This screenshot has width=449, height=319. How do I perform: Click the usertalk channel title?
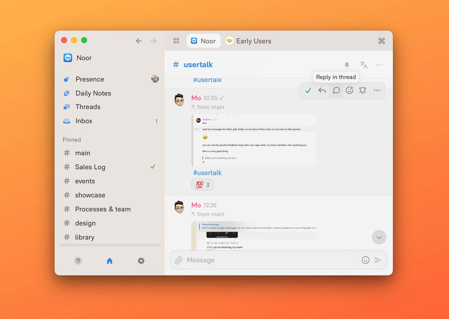pos(198,64)
